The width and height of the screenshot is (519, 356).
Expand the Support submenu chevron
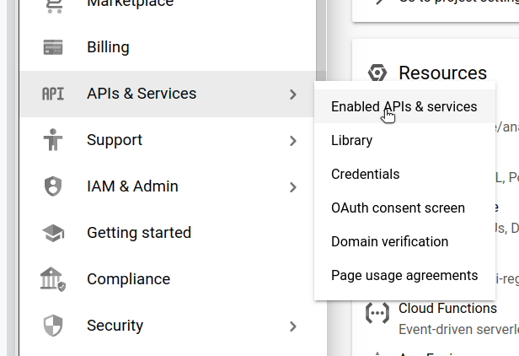(x=292, y=141)
